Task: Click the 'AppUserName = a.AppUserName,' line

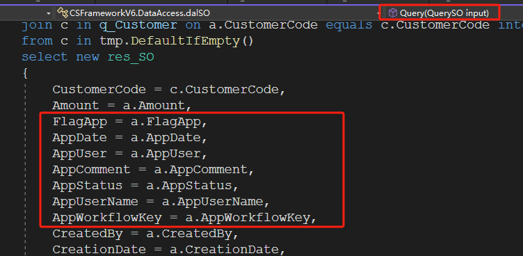Action: click(x=161, y=202)
